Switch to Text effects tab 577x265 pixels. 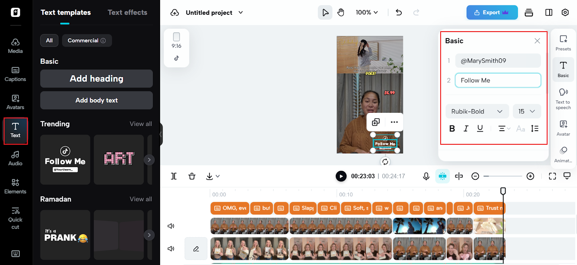point(128,12)
